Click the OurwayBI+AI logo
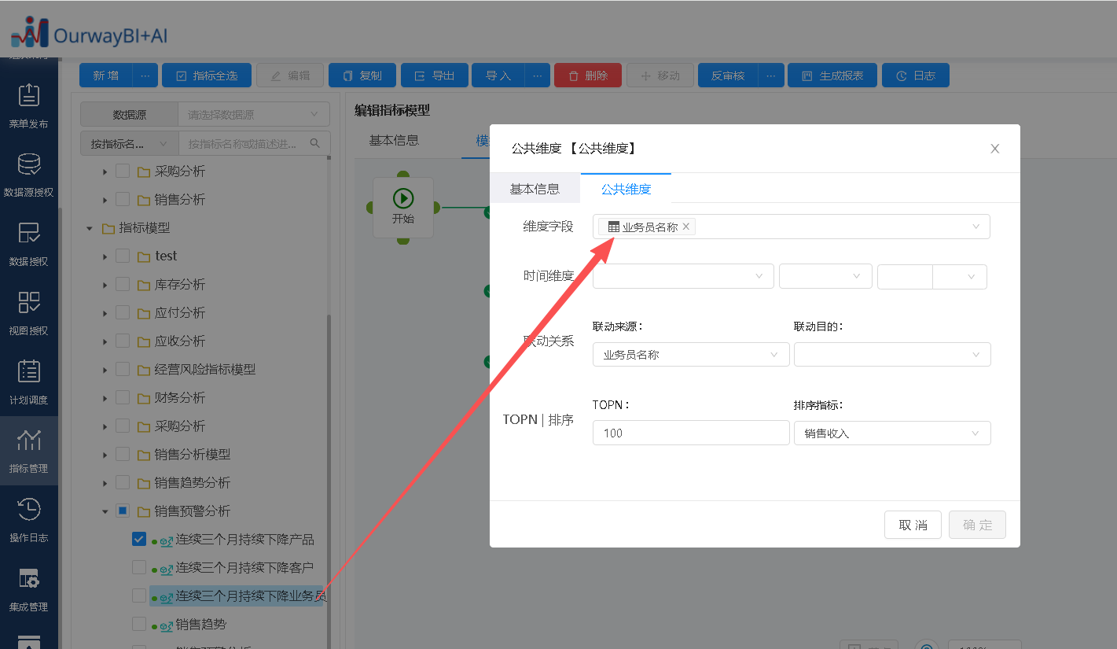 click(x=89, y=33)
